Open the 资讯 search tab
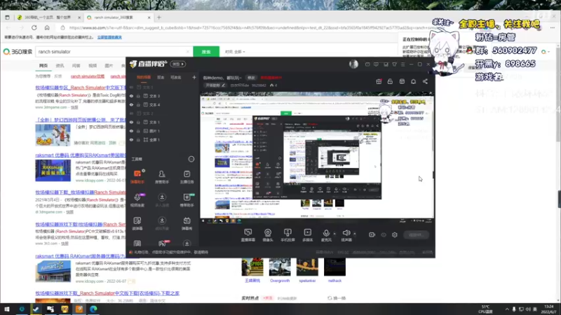 tap(60, 66)
